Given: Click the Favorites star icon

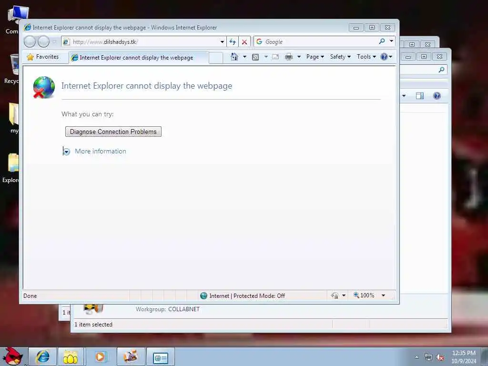Looking at the screenshot, I should 30,57.
